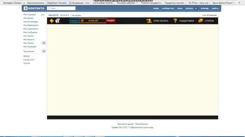Click the five-star app rating
Viewport: 245px width, 137px height.
[x=65, y=15]
